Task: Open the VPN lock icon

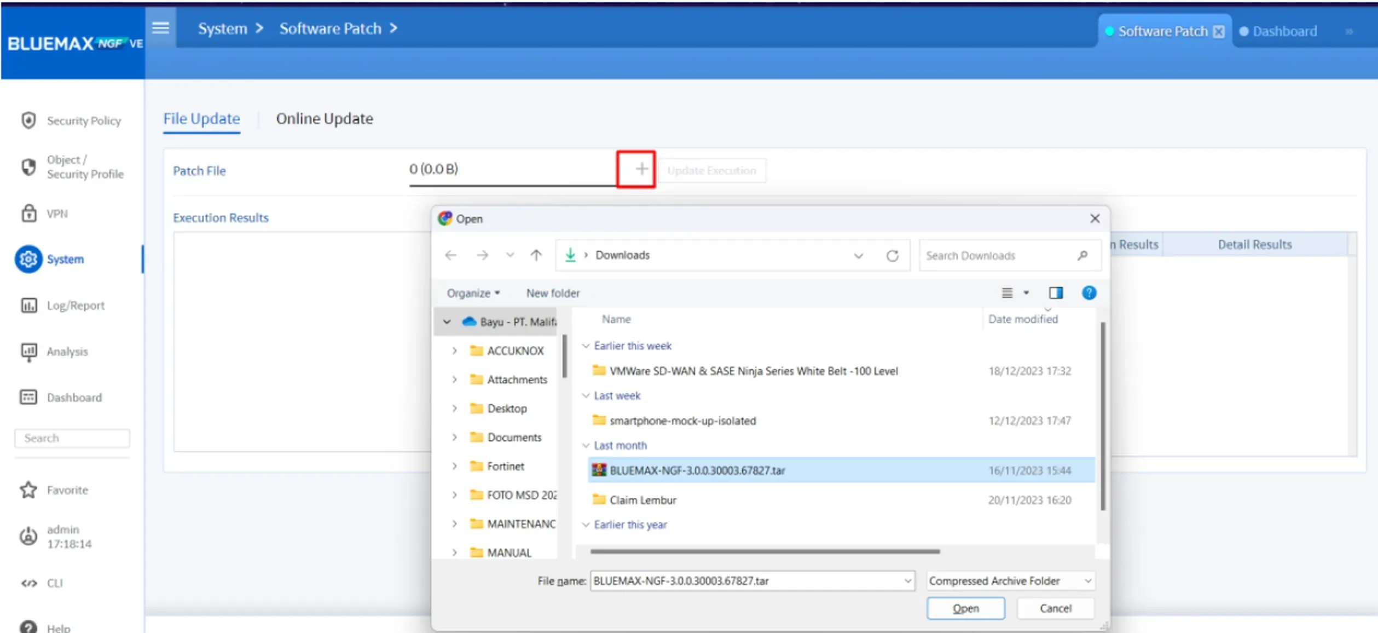Action: click(x=28, y=213)
